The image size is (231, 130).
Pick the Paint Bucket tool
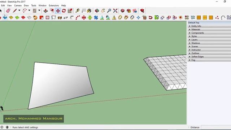89,10
